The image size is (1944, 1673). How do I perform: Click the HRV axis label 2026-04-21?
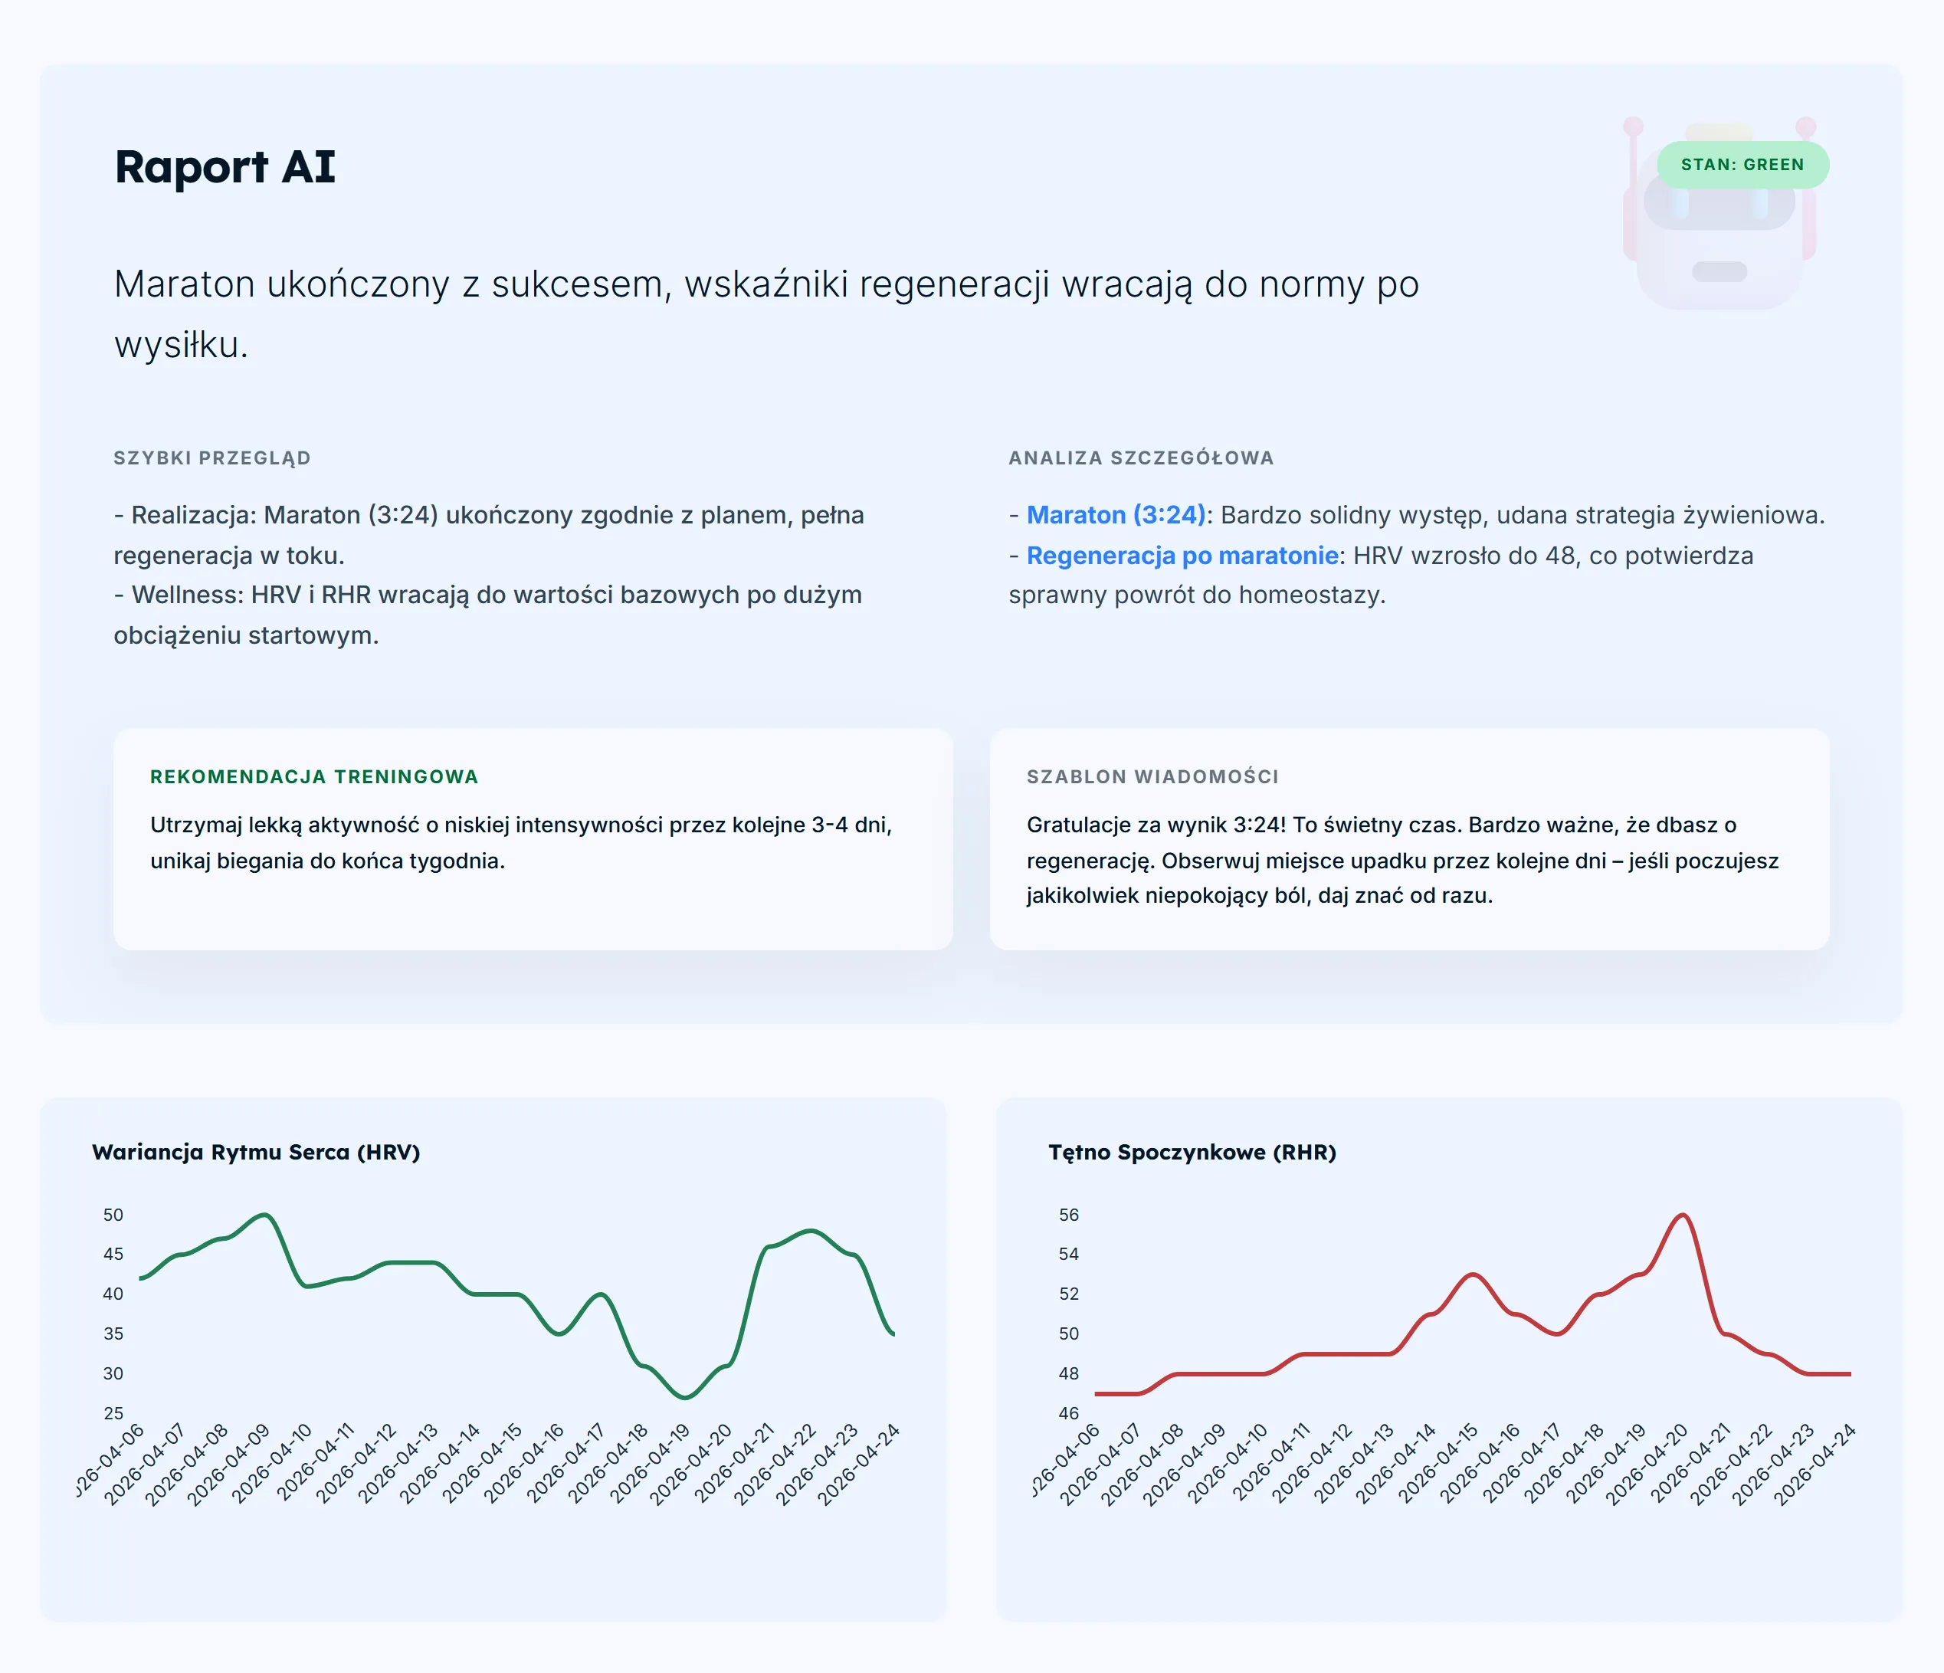coord(736,1463)
